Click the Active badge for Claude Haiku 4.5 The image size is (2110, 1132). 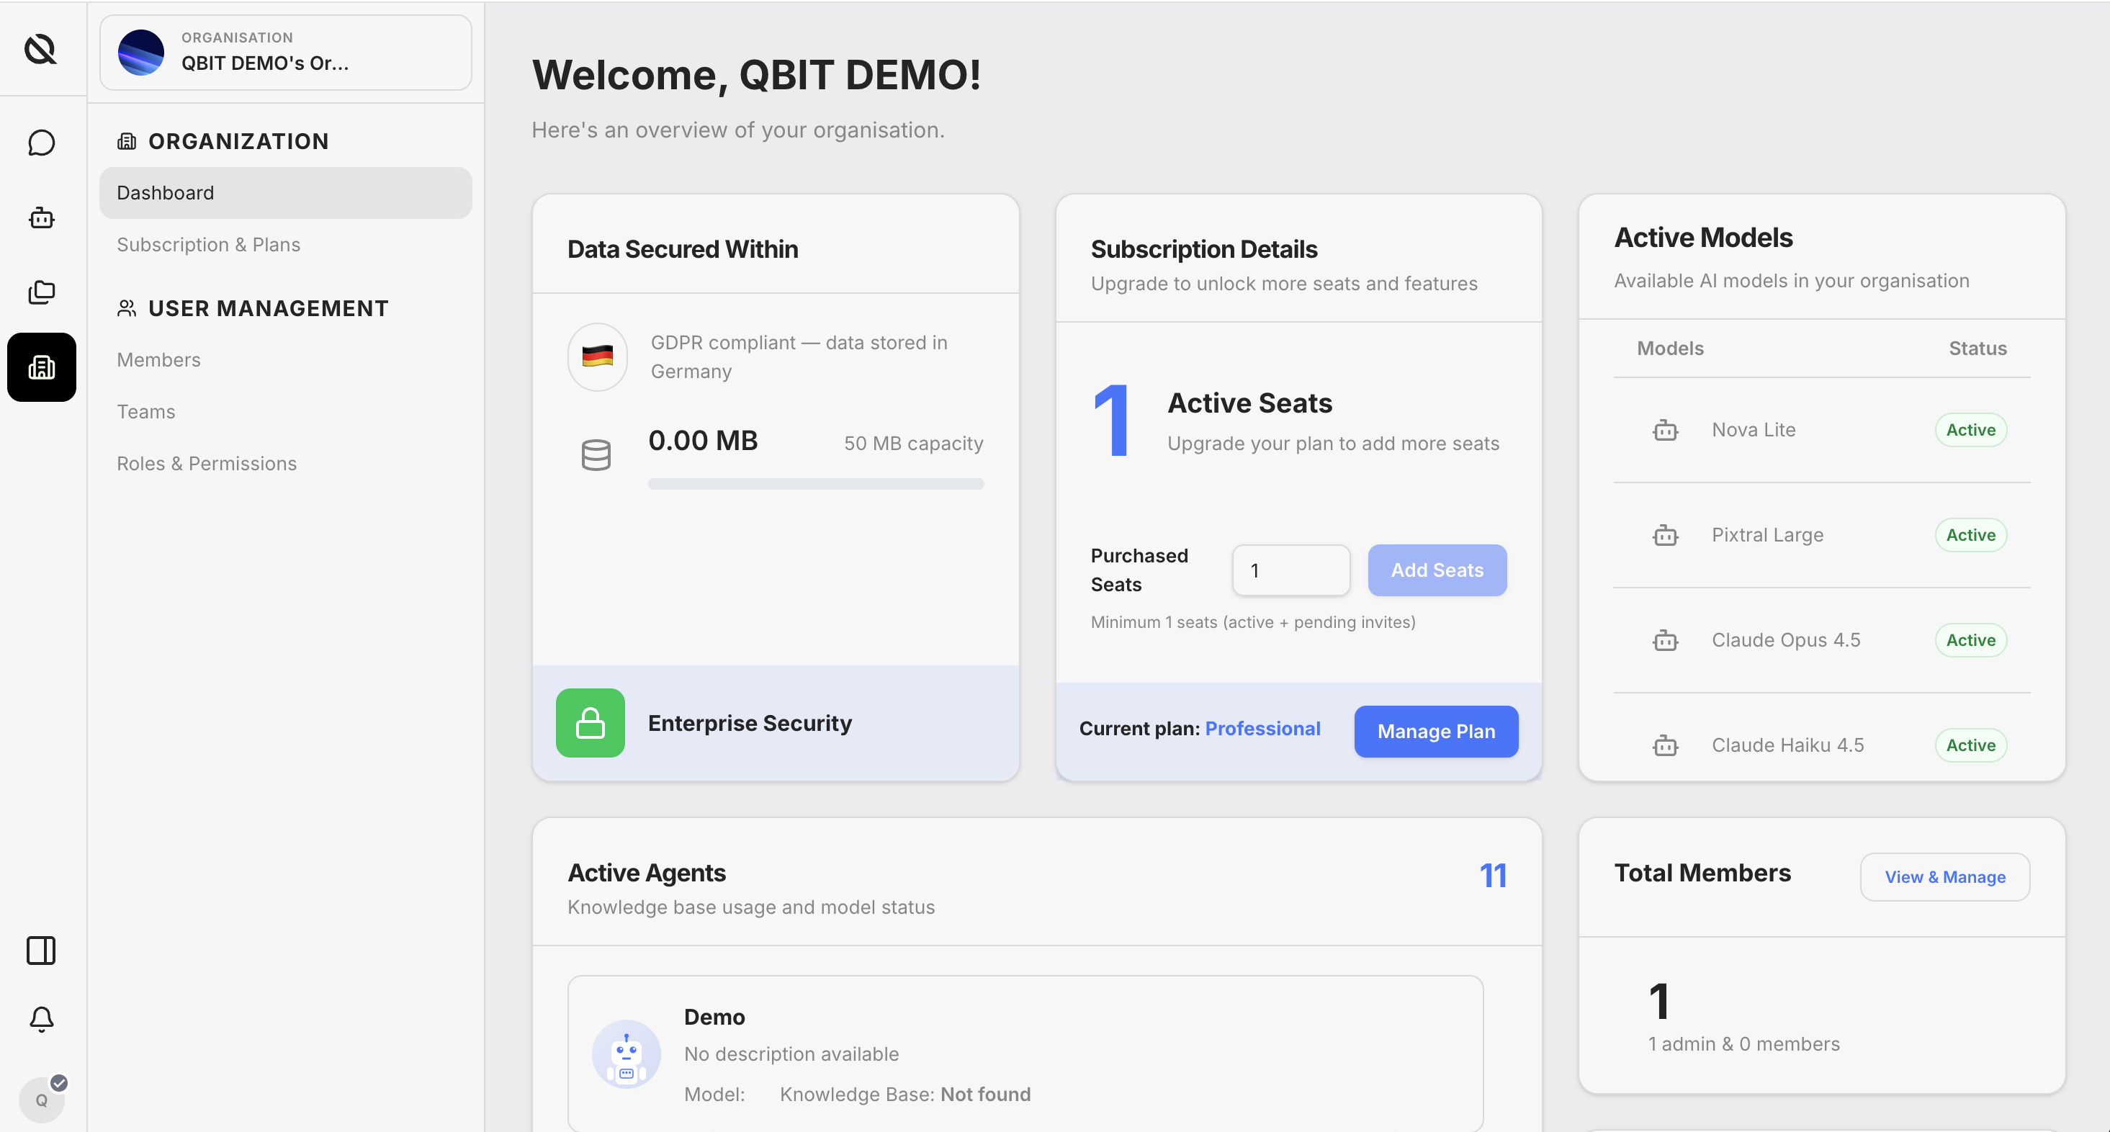pyautogui.click(x=1971, y=745)
